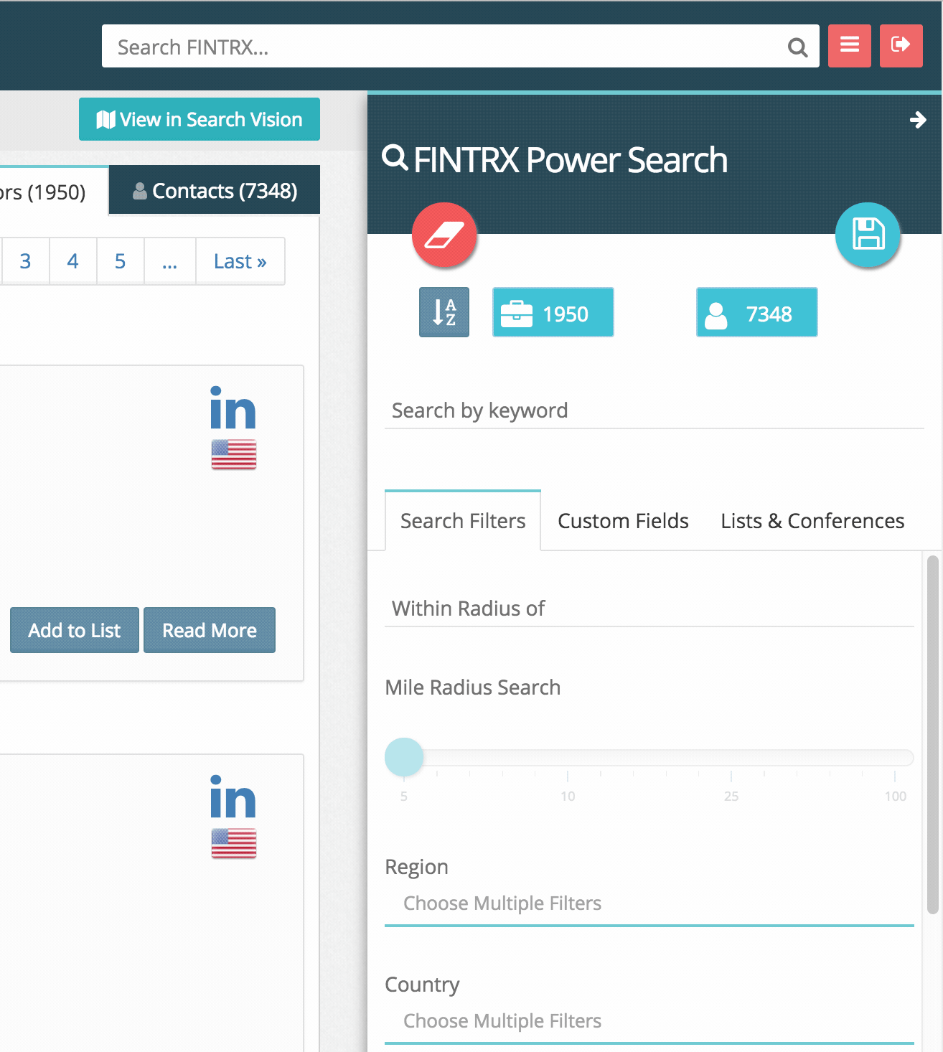This screenshot has height=1052, width=943.
Task: Click the Mile Radius slider handle
Action: (404, 757)
